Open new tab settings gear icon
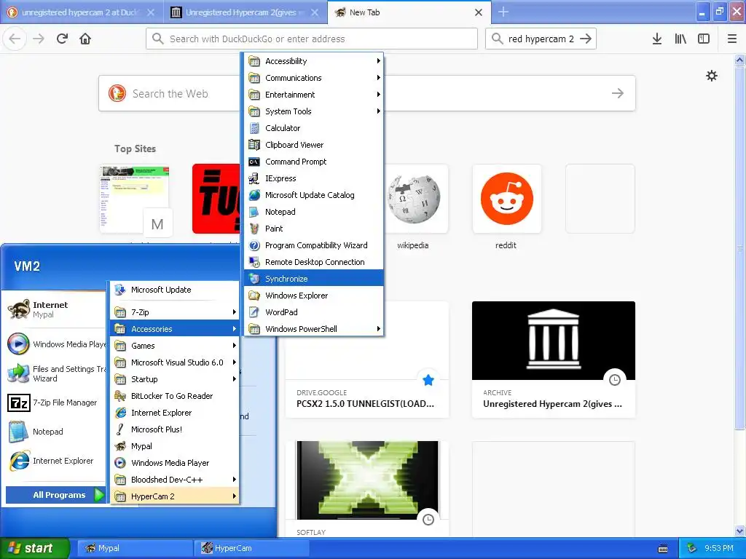This screenshot has width=746, height=559. pos(712,76)
